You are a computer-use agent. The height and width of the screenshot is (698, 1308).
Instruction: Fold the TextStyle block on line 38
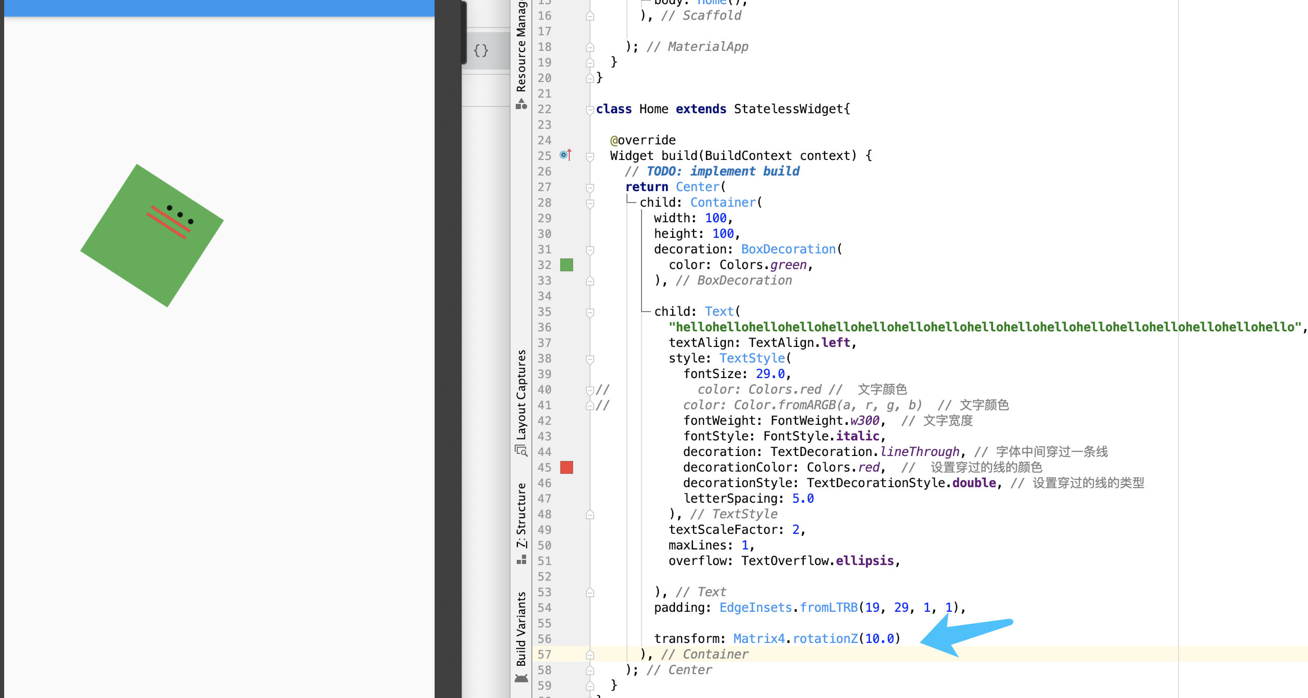(x=590, y=359)
